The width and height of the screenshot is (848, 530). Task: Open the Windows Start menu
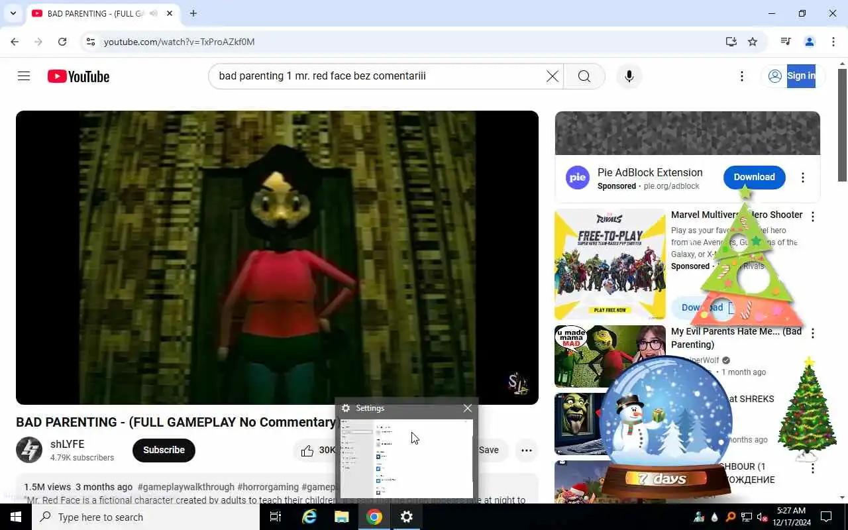coord(15,517)
